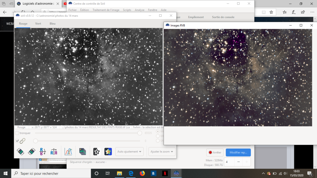This screenshot has width=317, height=178.
Task: Open the Aide menu
Action: tap(164, 10)
